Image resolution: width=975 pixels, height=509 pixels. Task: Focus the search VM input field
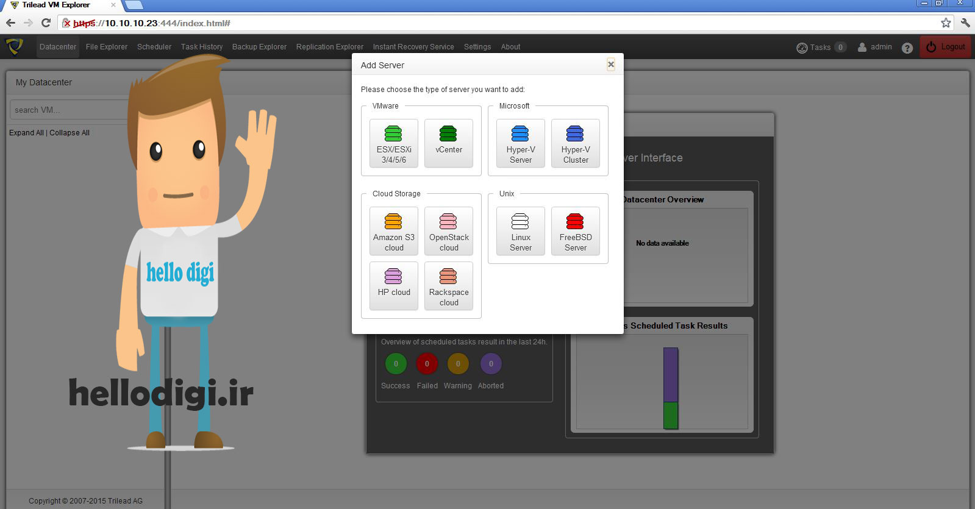tap(70, 110)
